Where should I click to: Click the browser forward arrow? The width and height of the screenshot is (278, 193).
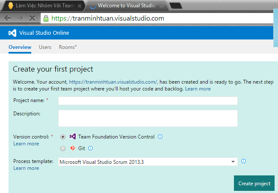coord(20,18)
